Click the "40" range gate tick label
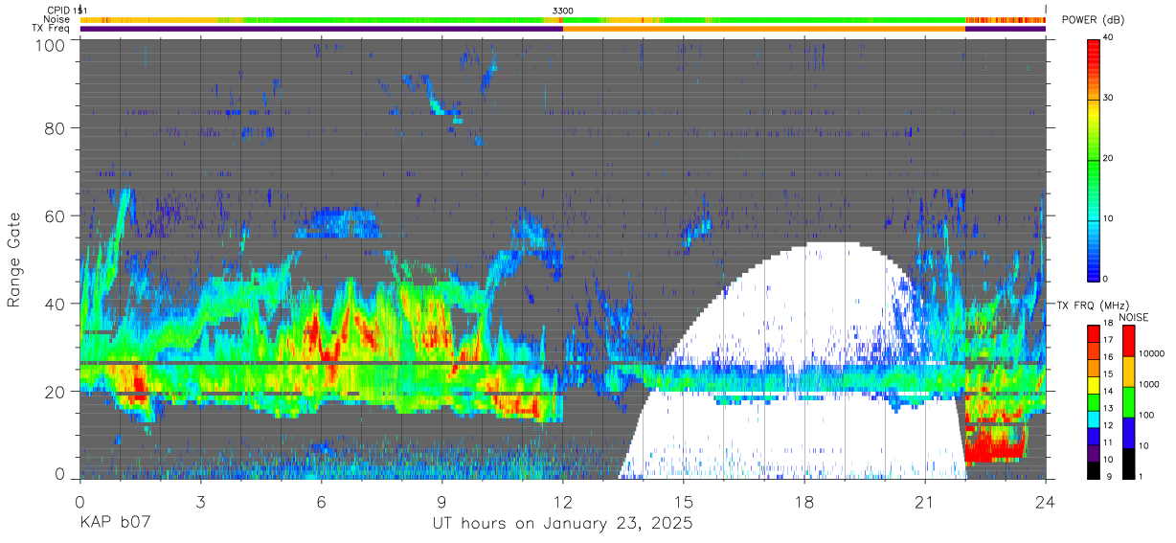 55,304
